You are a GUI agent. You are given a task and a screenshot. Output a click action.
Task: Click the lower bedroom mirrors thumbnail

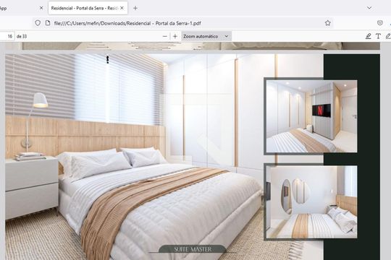[311, 201]
